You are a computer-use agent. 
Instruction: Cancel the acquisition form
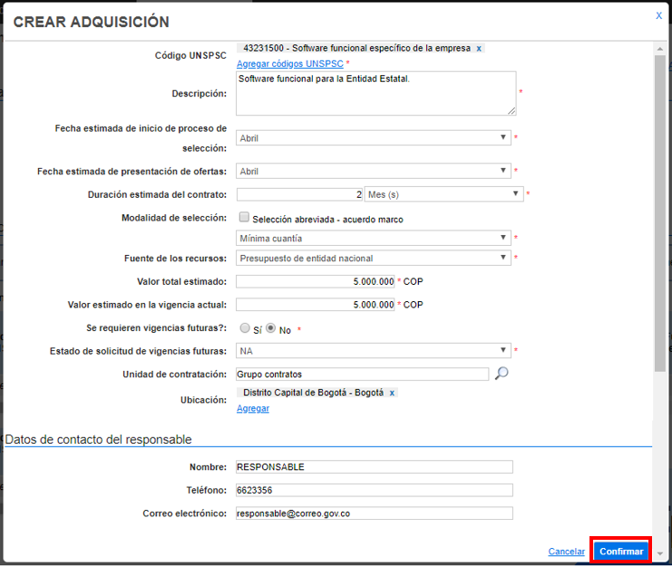coord(566,552)
